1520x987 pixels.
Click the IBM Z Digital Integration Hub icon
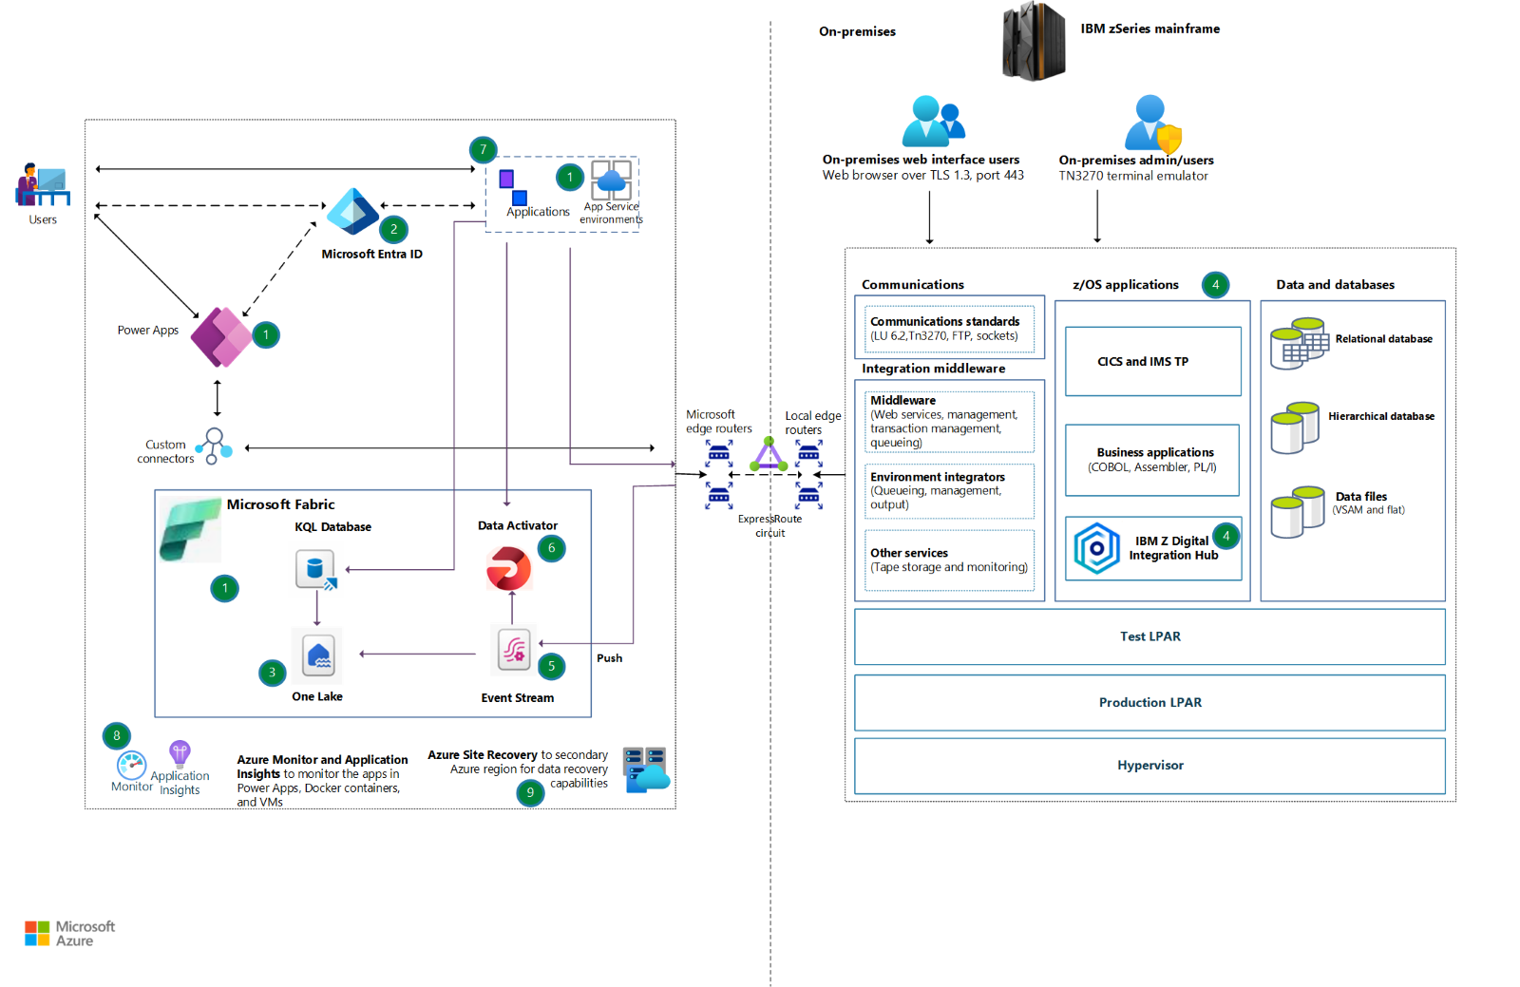point(1097,548)
